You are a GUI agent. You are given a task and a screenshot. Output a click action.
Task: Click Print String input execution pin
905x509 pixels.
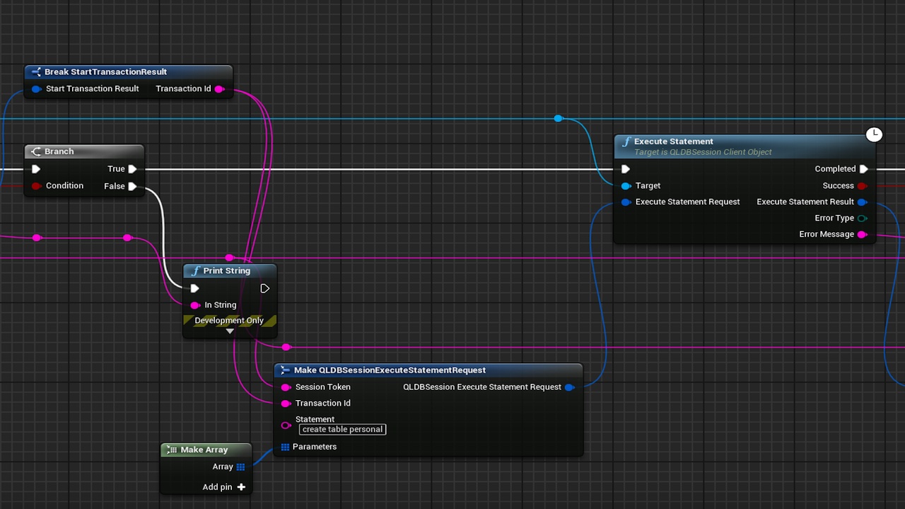click(194, 288)
